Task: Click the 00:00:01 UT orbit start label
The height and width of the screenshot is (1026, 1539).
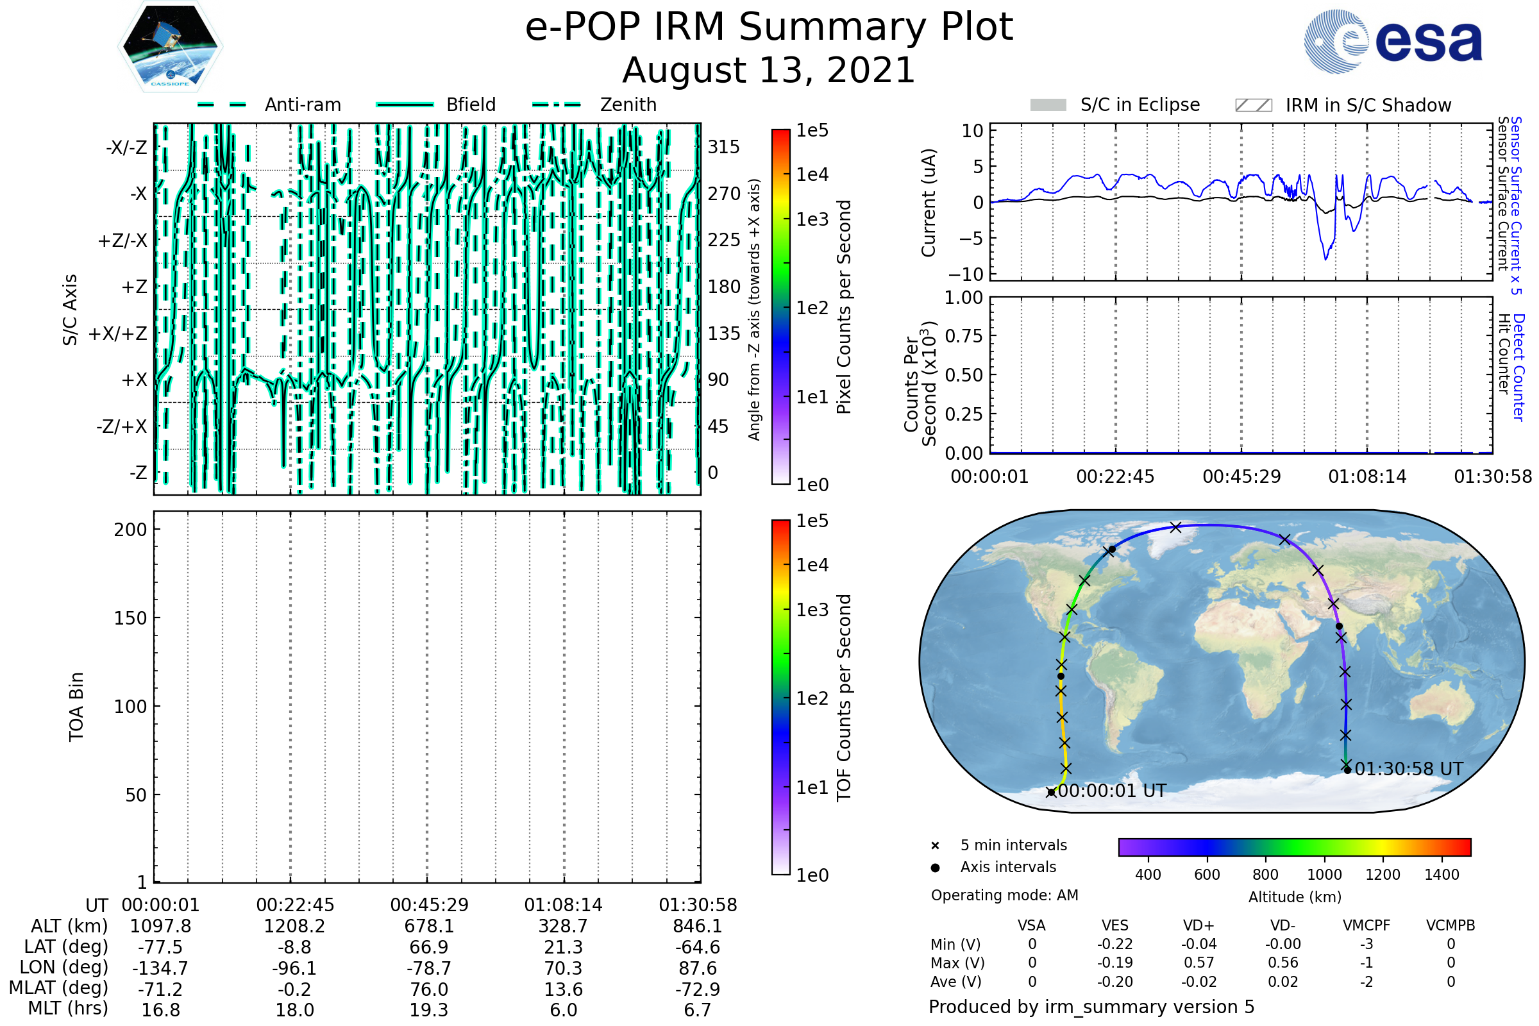Action: point(1112,791)
